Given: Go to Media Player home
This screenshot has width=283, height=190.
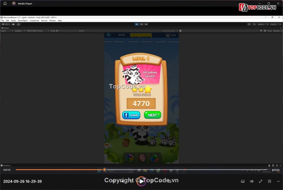Looking at the screenshot, I should click(x=5, y=4).
